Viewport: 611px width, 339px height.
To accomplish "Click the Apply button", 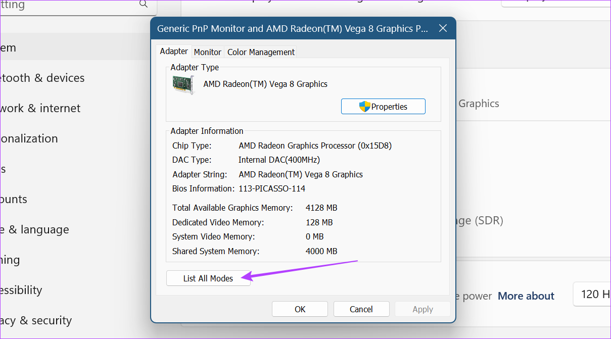I will (x=422, y=309).
